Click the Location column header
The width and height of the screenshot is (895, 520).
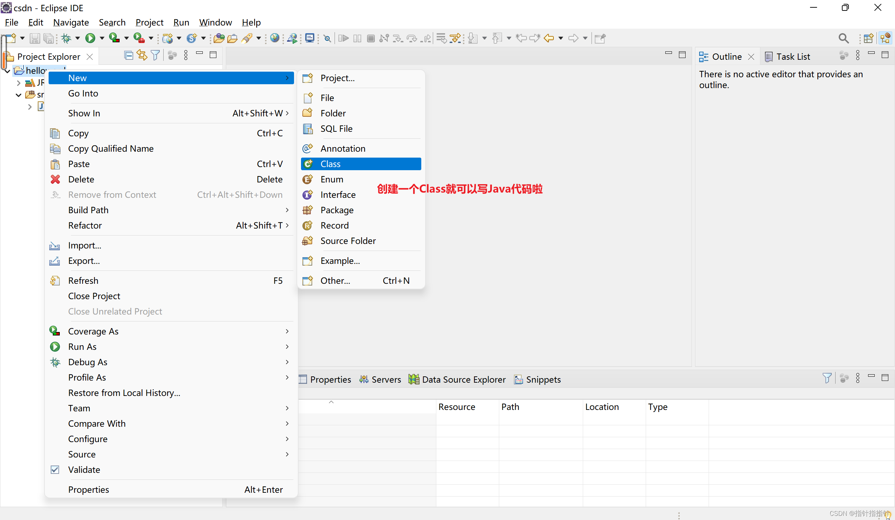(614, 407)
